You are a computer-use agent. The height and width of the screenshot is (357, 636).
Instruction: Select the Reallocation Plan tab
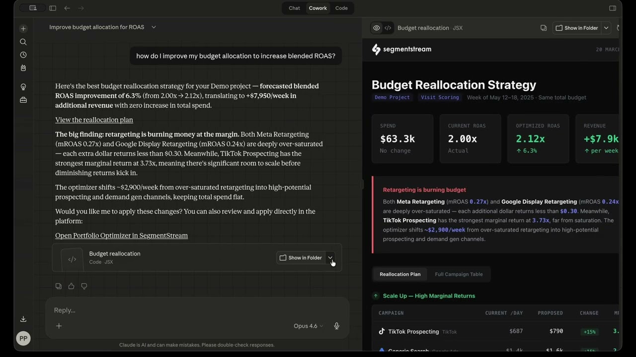click(x=400, y=274)
